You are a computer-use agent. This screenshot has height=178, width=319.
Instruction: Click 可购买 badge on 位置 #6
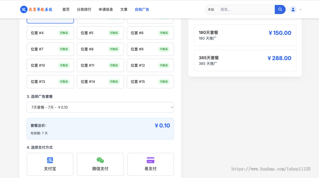tap(164, 33)
